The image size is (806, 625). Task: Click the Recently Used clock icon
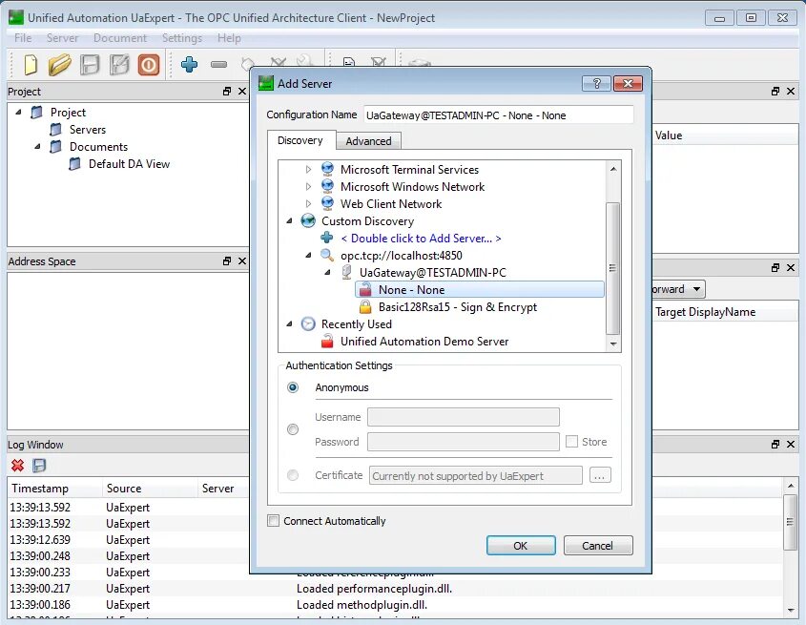tap(308, 323)
